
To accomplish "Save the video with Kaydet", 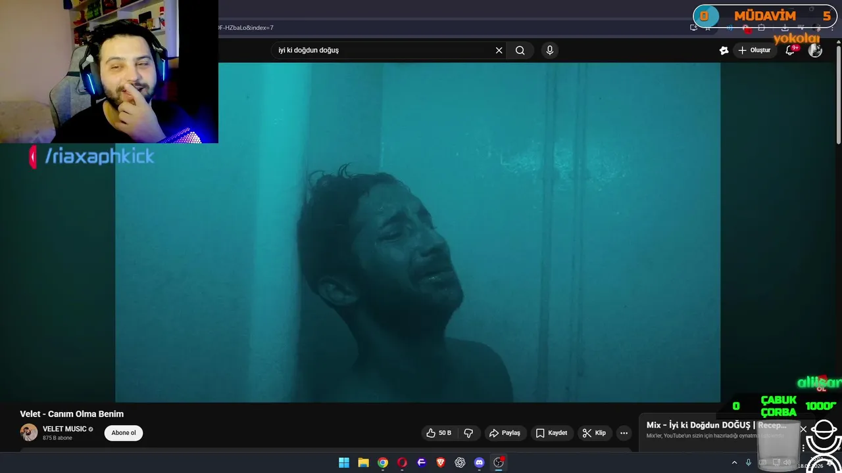I will coord(552,433).
